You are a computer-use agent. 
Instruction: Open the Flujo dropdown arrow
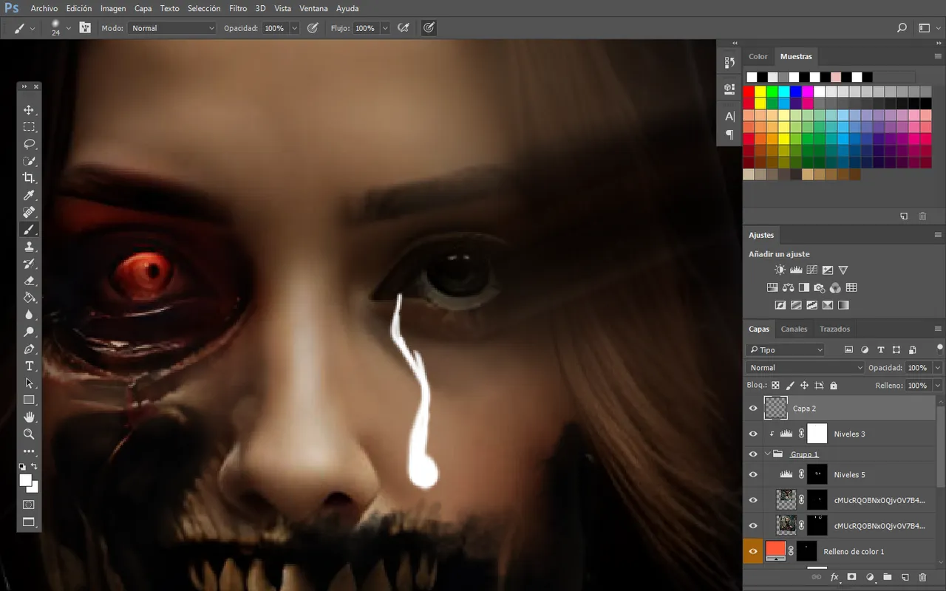click(x=385, y=28)
